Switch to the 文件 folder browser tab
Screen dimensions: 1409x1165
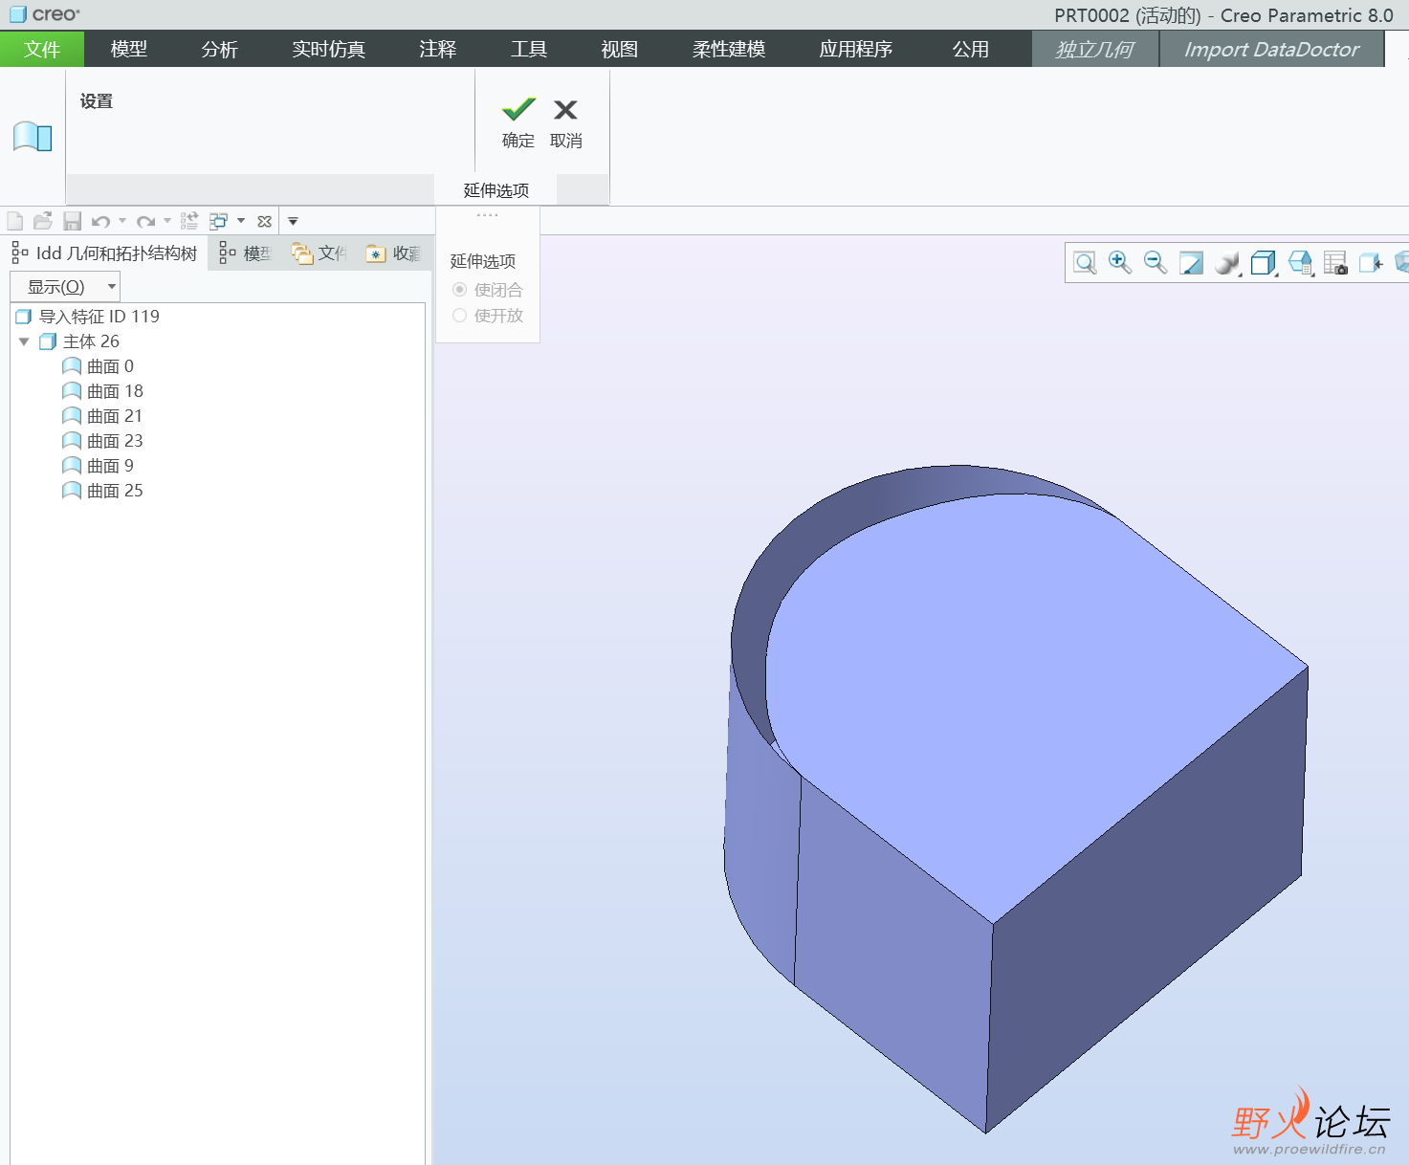pyautogui.click(x=319, y=253)
